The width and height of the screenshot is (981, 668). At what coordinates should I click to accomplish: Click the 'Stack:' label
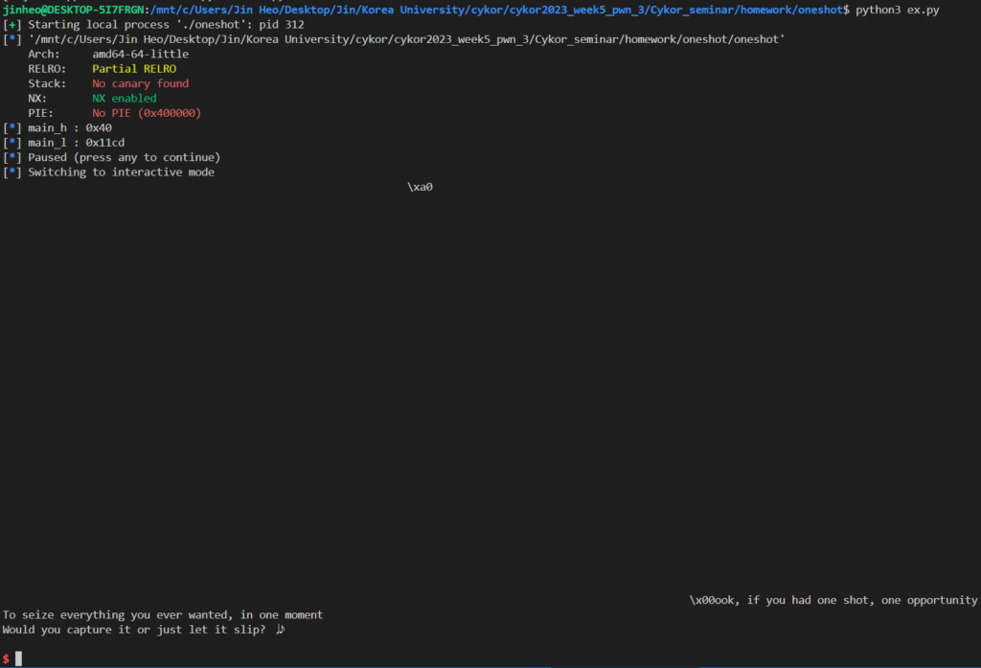coord(47,84)
